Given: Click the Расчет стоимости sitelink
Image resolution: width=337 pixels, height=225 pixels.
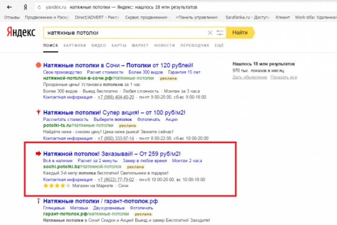Looking at the screenshot, I should (105, 72).
